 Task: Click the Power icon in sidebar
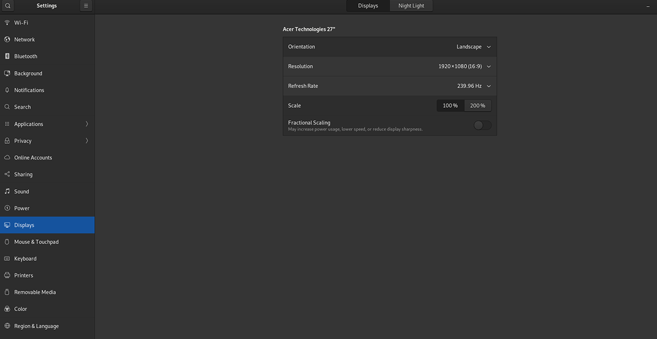pos(7,208)
